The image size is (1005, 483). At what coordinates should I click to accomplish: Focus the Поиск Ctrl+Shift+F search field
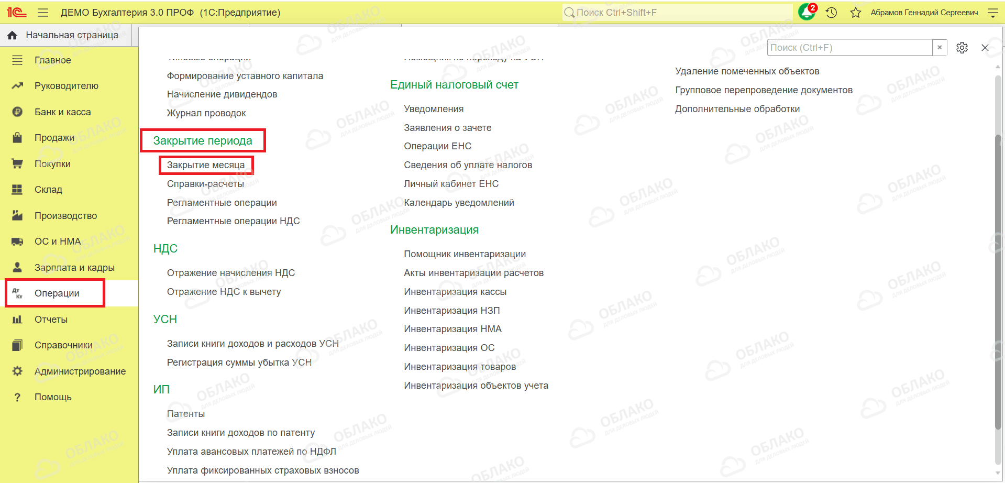678,13
